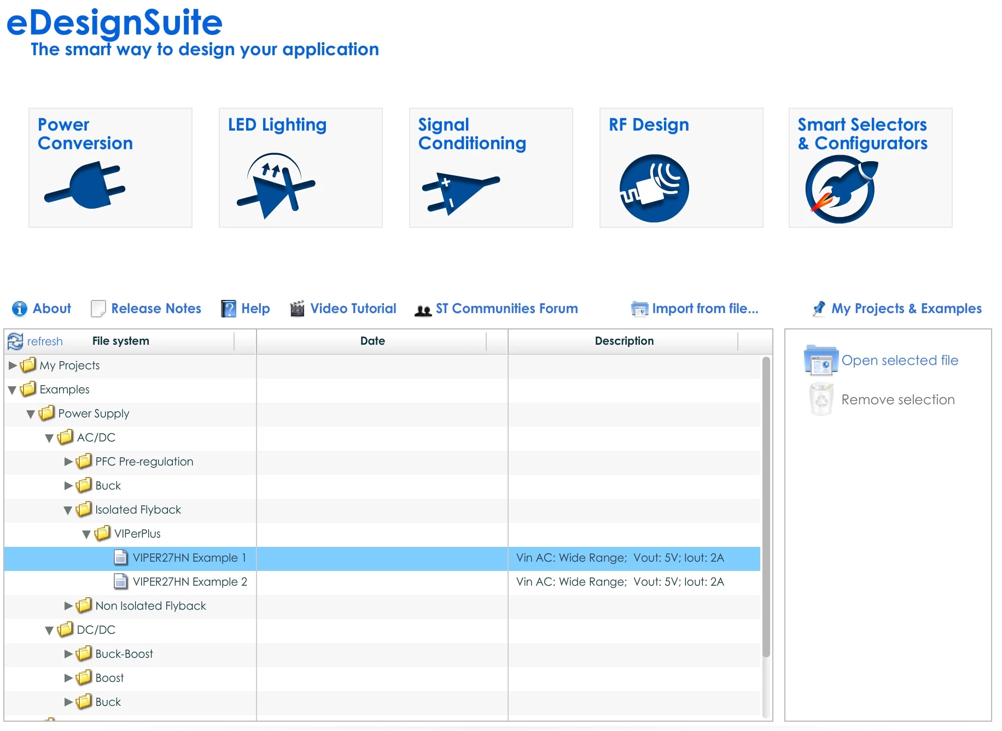Open the RF Design antenna icon
The image size is (1002, 731).
click(654, 188)
